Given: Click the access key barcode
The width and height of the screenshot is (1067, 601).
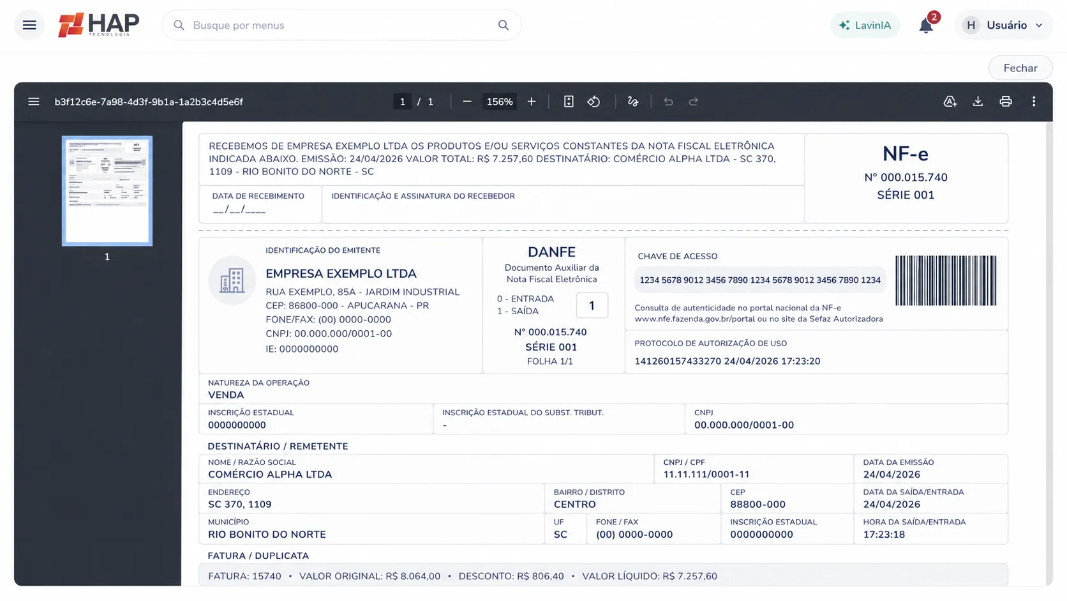Looking at the screenshot, I should [x=946, y=280].
